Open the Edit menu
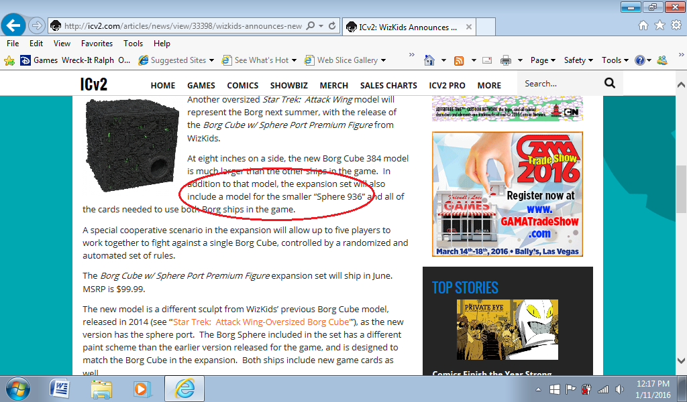Viewport: 687px width, 402px height. pos(36,44)
